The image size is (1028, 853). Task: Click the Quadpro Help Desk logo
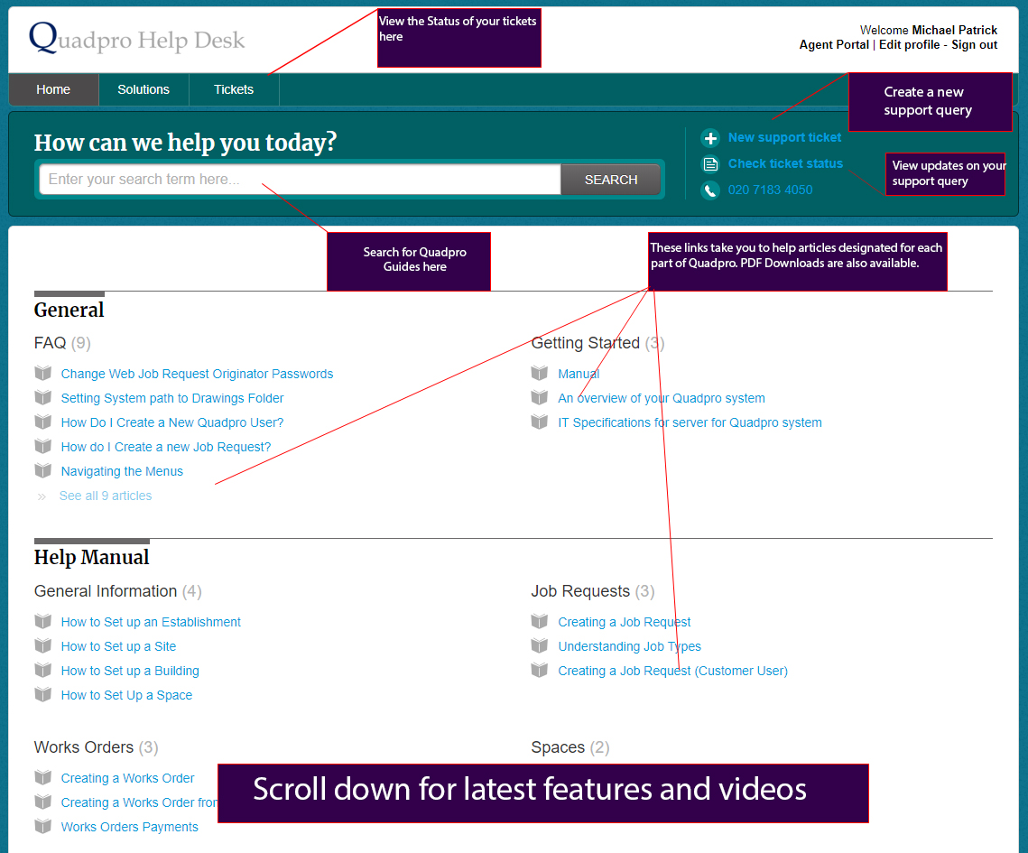[136, 38]
